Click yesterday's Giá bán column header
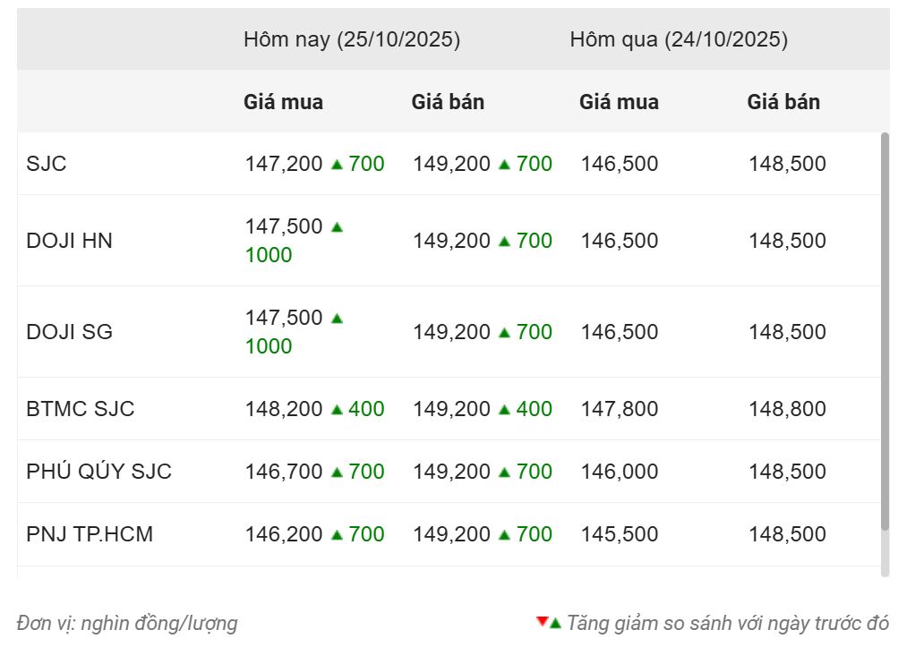This screenshot has width=898, height=647. pyautogui.click(x=783, y=102)
